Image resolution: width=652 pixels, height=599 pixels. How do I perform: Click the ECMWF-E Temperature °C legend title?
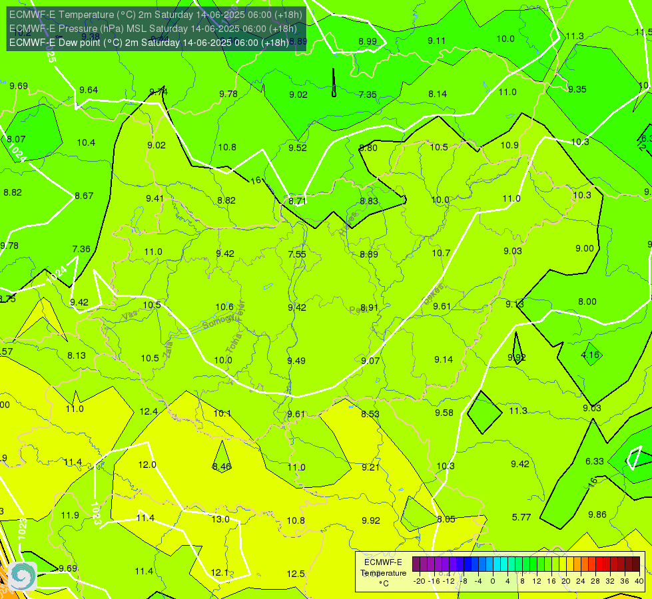[384, 573]
